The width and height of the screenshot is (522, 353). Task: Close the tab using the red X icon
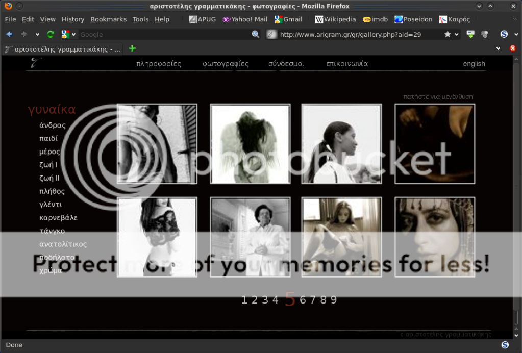click(x=513, y=48)
